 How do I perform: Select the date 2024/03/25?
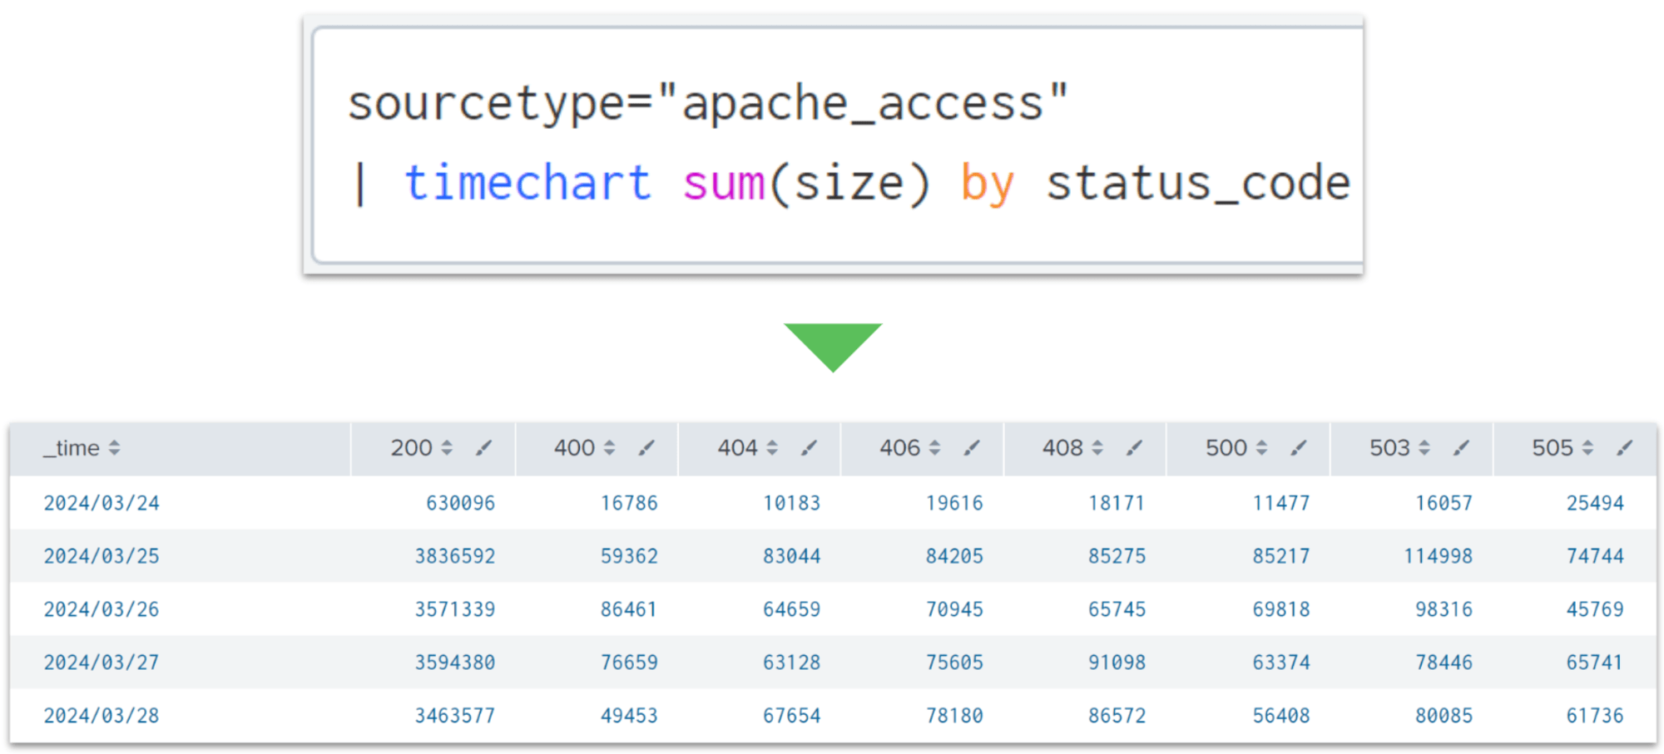(102, 556)
